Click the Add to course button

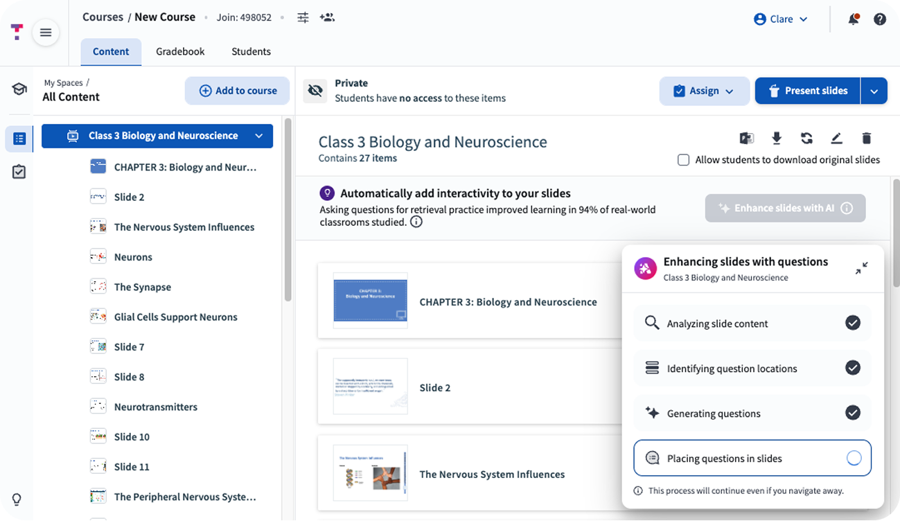(x=237, y=91)
